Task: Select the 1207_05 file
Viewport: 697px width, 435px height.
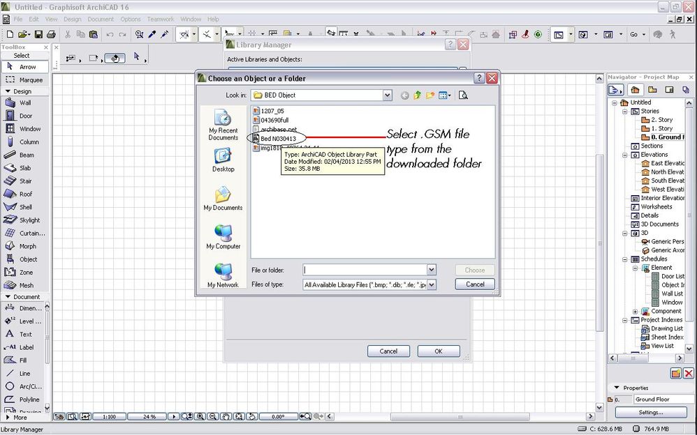Action: click(x=268, y=111)
